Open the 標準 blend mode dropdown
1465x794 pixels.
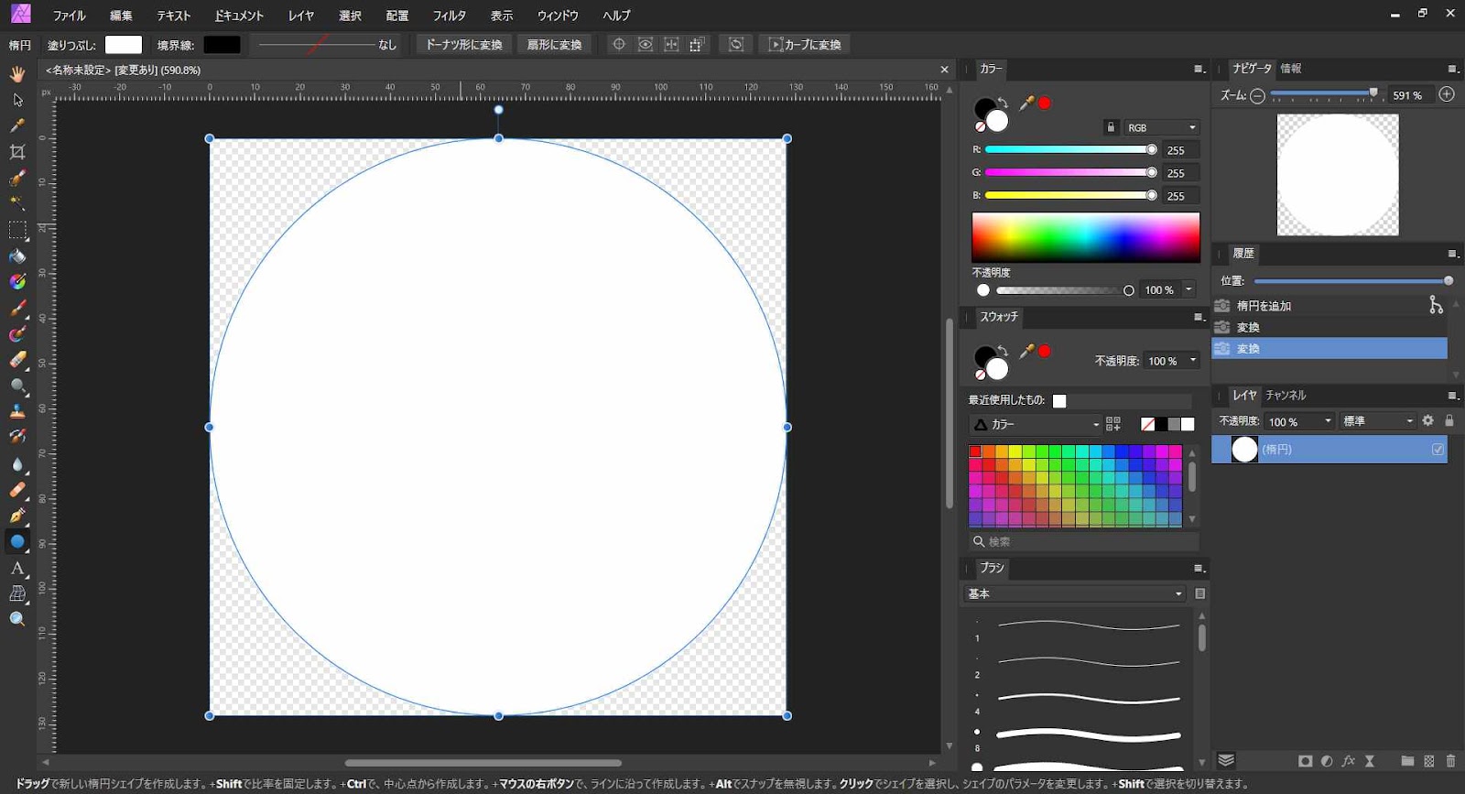[x=1377, y=421]
